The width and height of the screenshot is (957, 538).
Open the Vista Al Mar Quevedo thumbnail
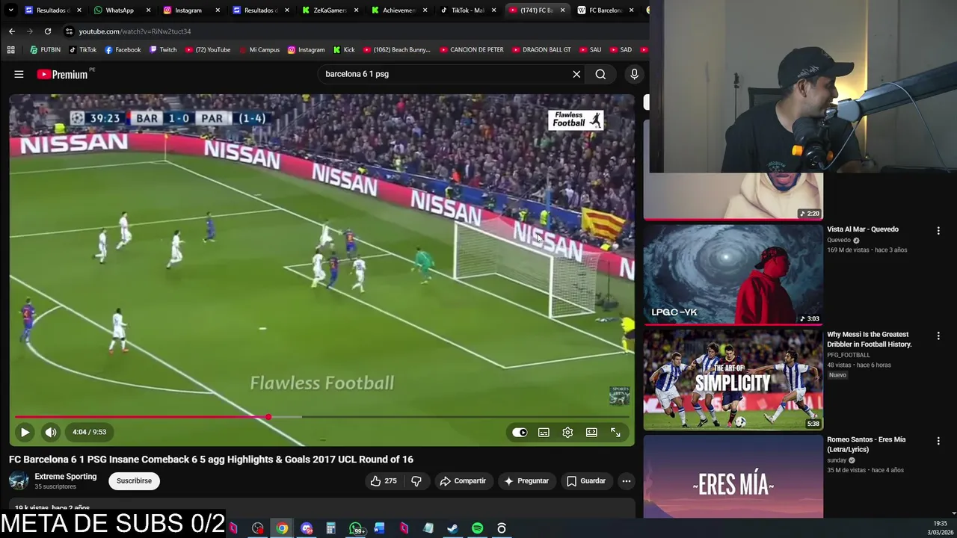click(x=733, y=274)
